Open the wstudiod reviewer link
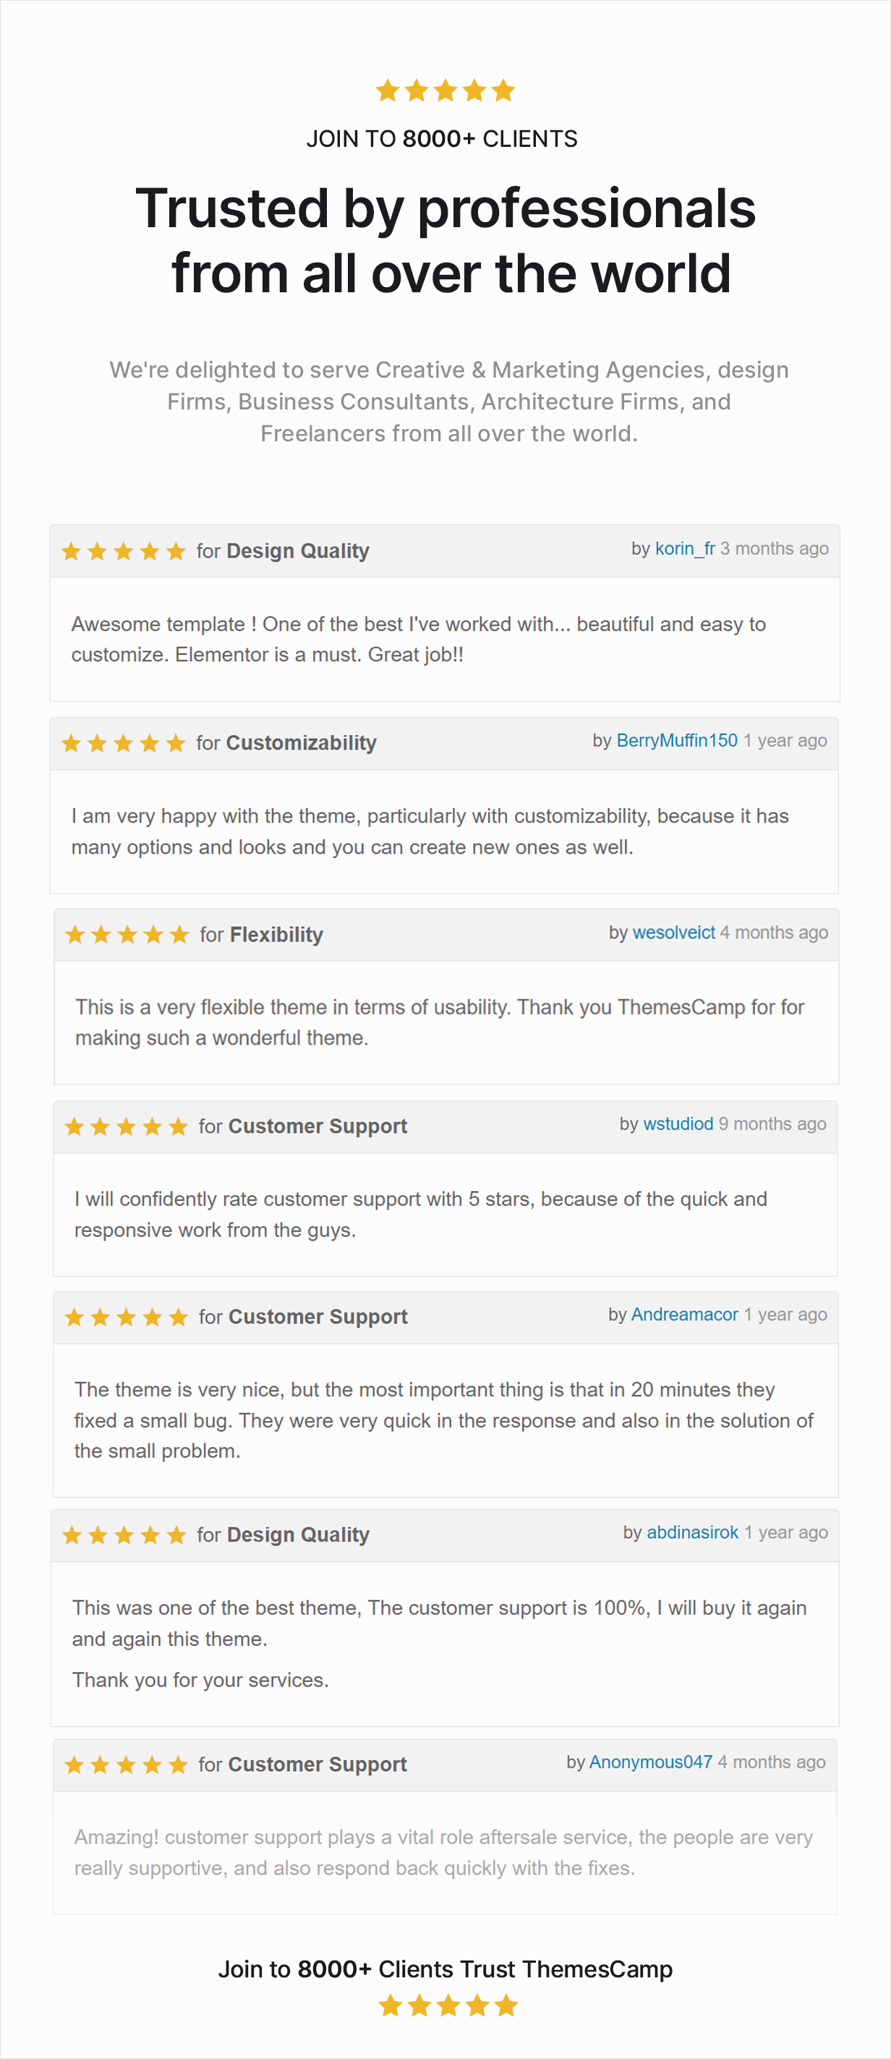This screenshot has width=891, height=2059. 678,1124
